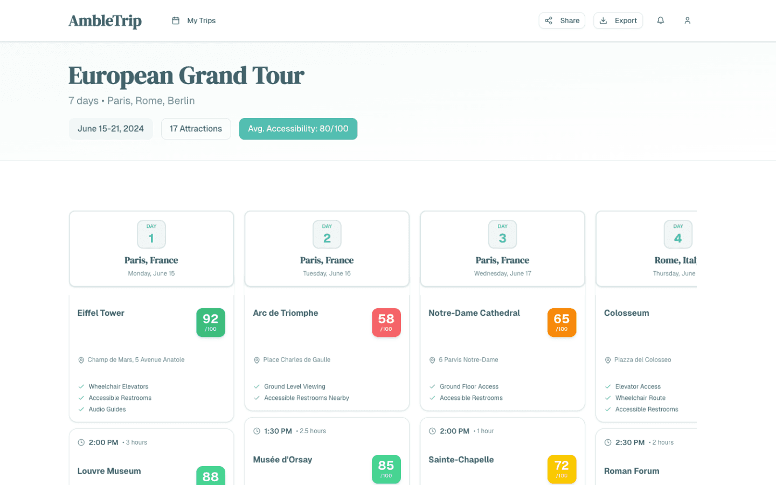
Task: Click the Export button
Action: coord(618,20)
